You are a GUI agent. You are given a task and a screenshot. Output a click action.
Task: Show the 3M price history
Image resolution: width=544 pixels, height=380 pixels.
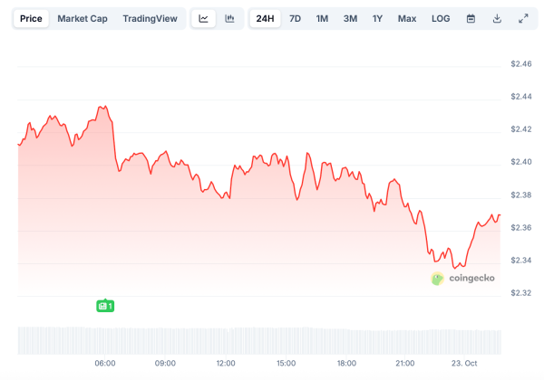pos(350,18)
